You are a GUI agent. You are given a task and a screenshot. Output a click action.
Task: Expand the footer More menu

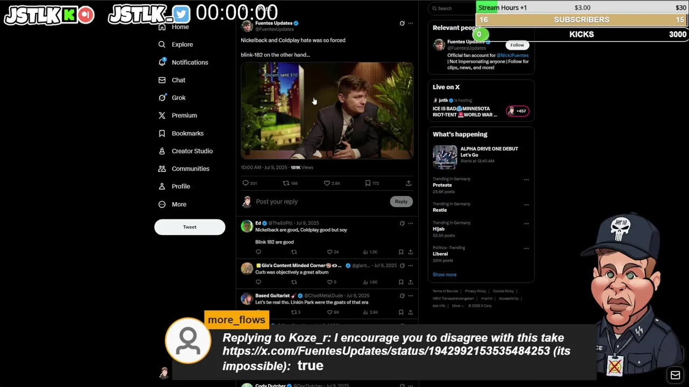pyautogui.click(x=458, y=306)
